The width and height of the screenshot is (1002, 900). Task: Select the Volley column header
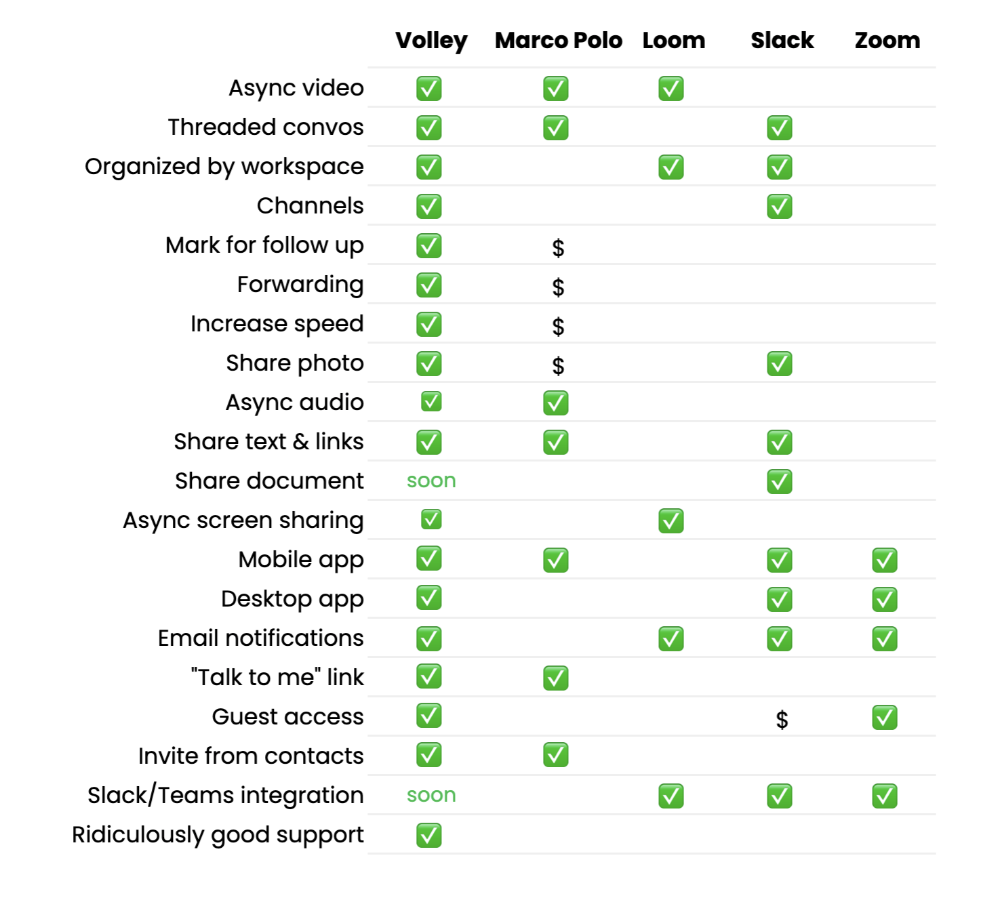431,41
